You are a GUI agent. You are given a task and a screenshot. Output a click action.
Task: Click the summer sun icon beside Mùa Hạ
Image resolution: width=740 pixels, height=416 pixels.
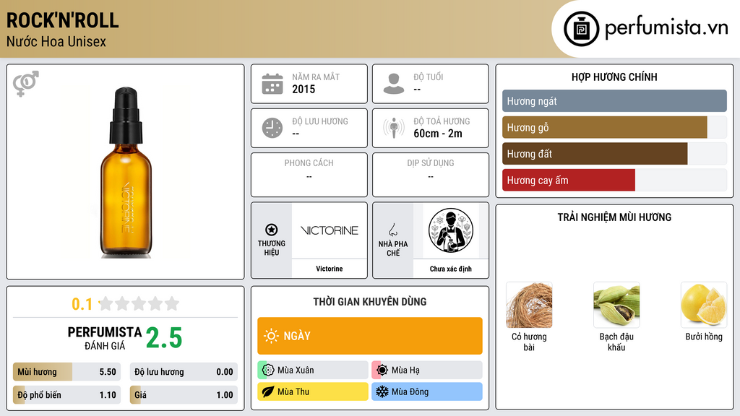pyautogui.click(x=382, y=370)
